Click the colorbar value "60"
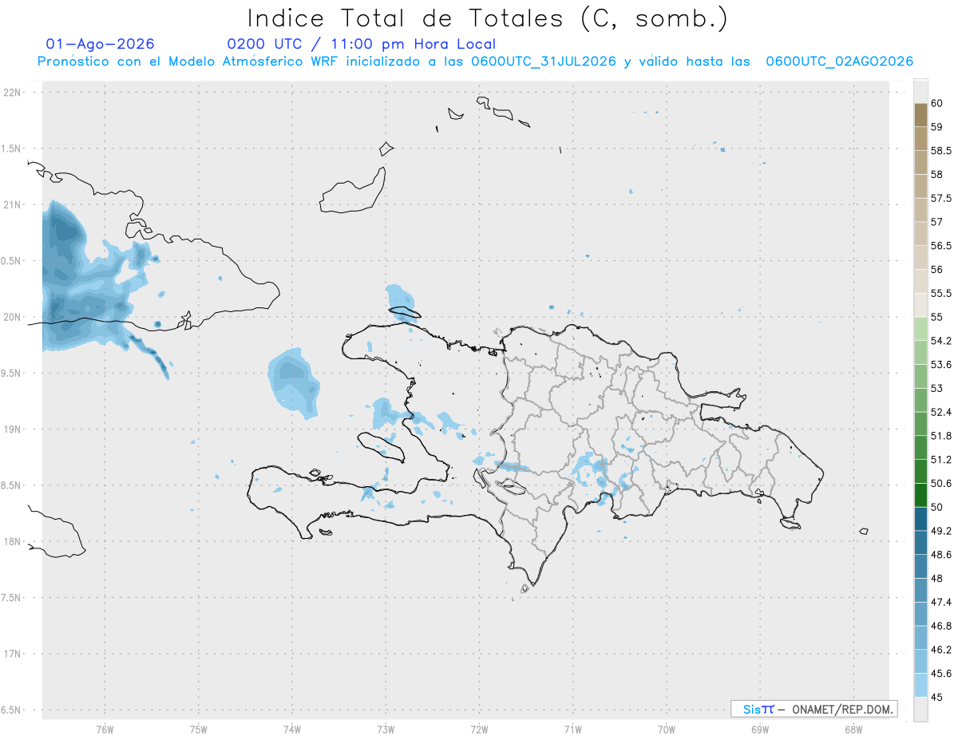Screen dimensions: 958x740 [x=936, y=103]
